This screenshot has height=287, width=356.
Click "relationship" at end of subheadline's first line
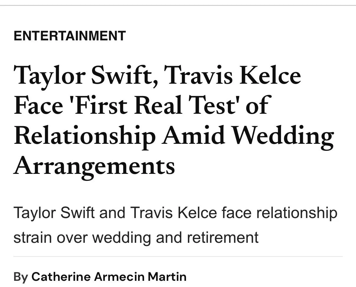click(296, 213)
